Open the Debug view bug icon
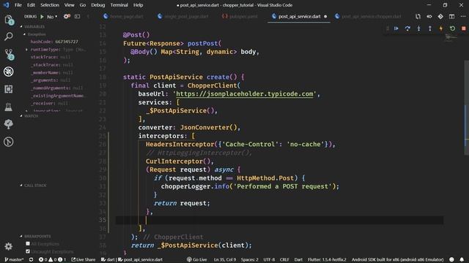The width and height of the screenshot is (469, 263). click(9, 72)
